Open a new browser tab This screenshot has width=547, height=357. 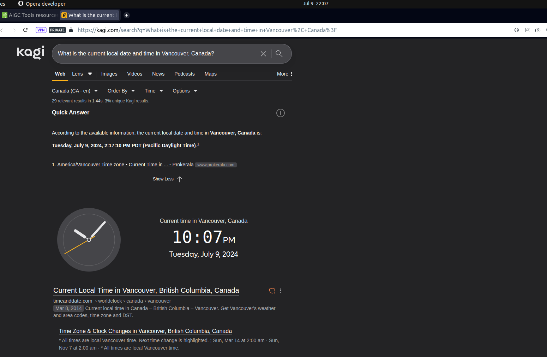coord(127,15)
